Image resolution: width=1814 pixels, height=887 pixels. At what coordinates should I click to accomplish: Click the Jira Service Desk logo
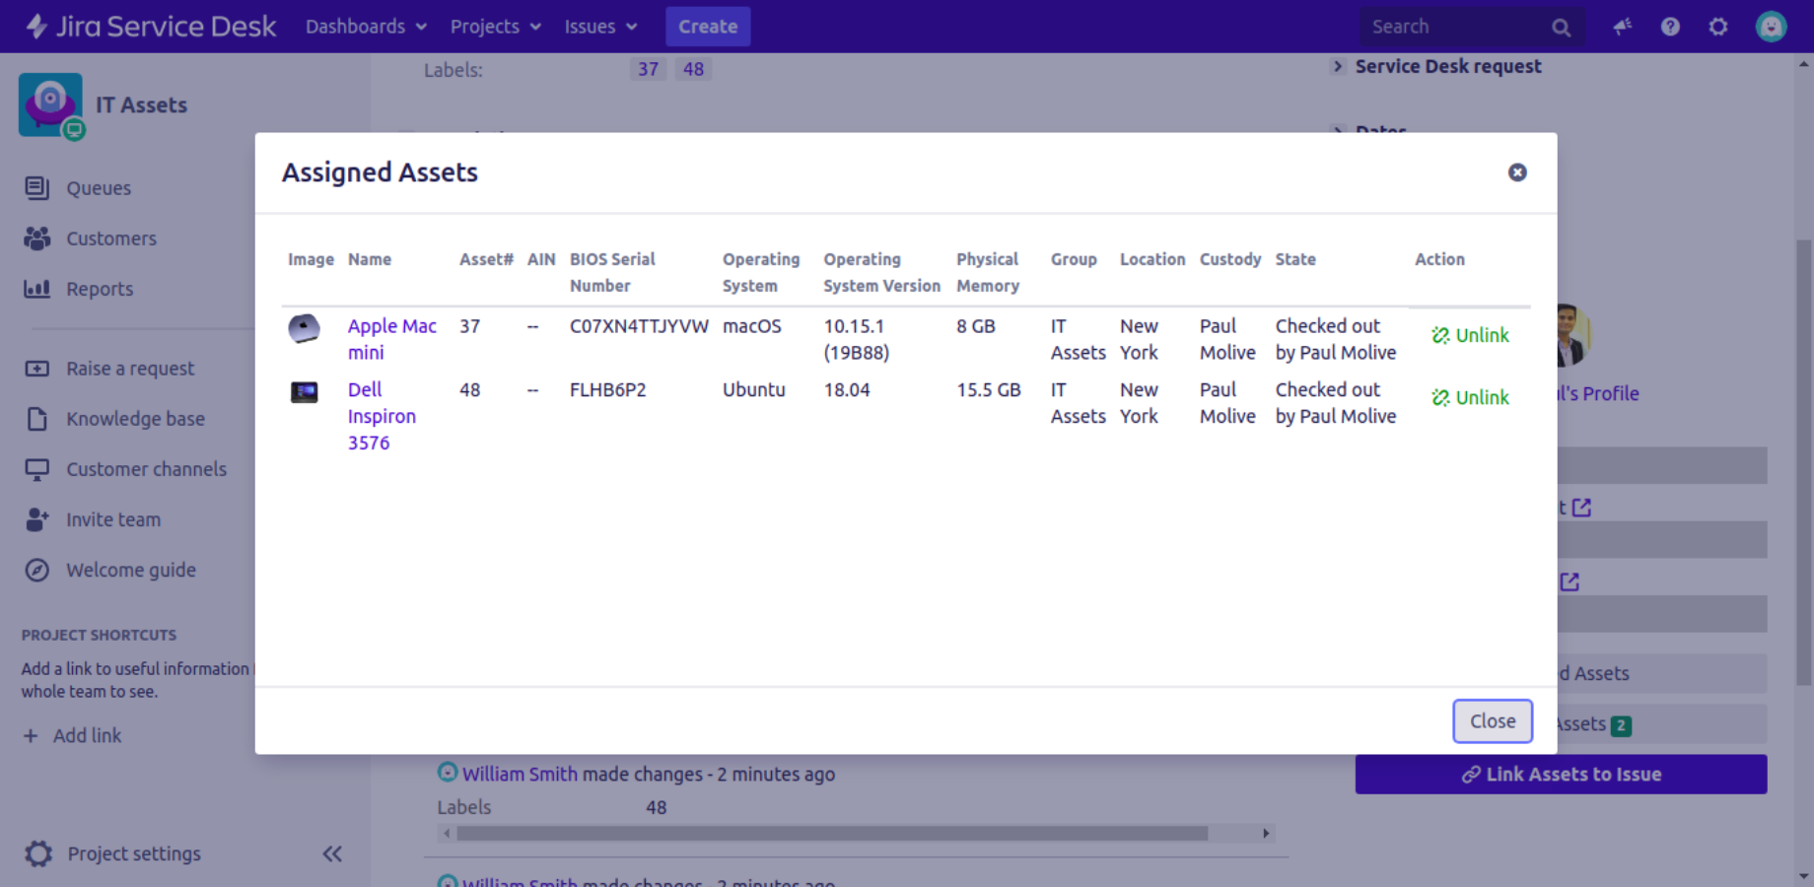coord(152,27)
